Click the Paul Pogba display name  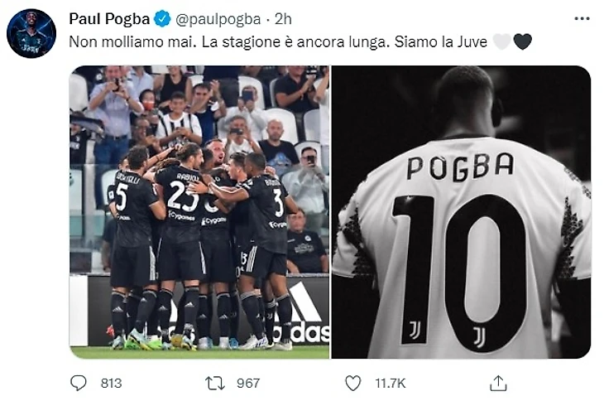point(108,19)
